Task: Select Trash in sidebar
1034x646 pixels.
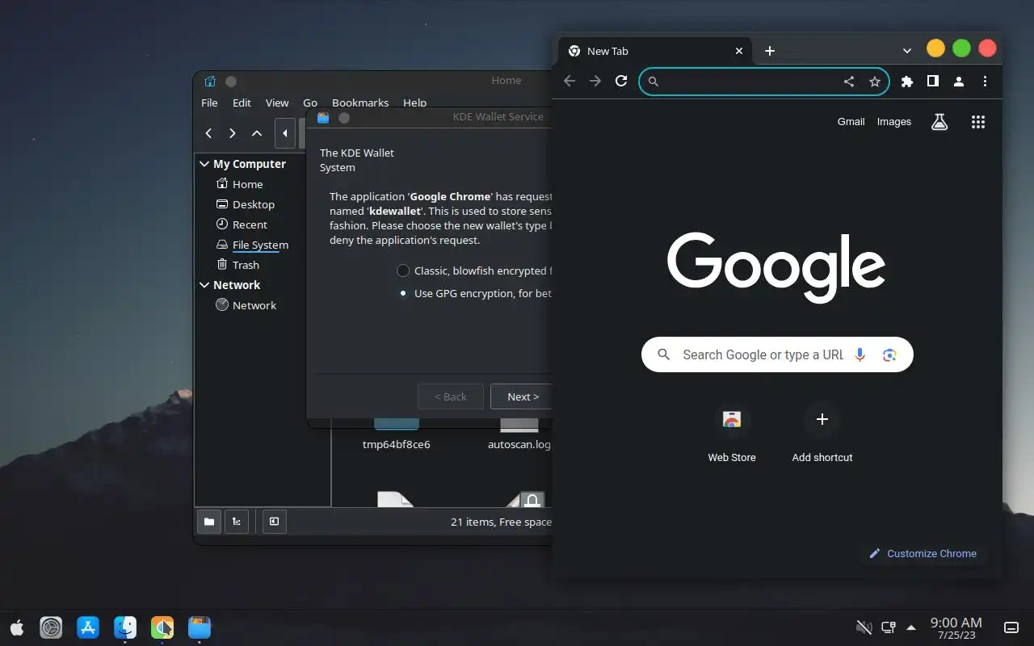Action: 246,265
